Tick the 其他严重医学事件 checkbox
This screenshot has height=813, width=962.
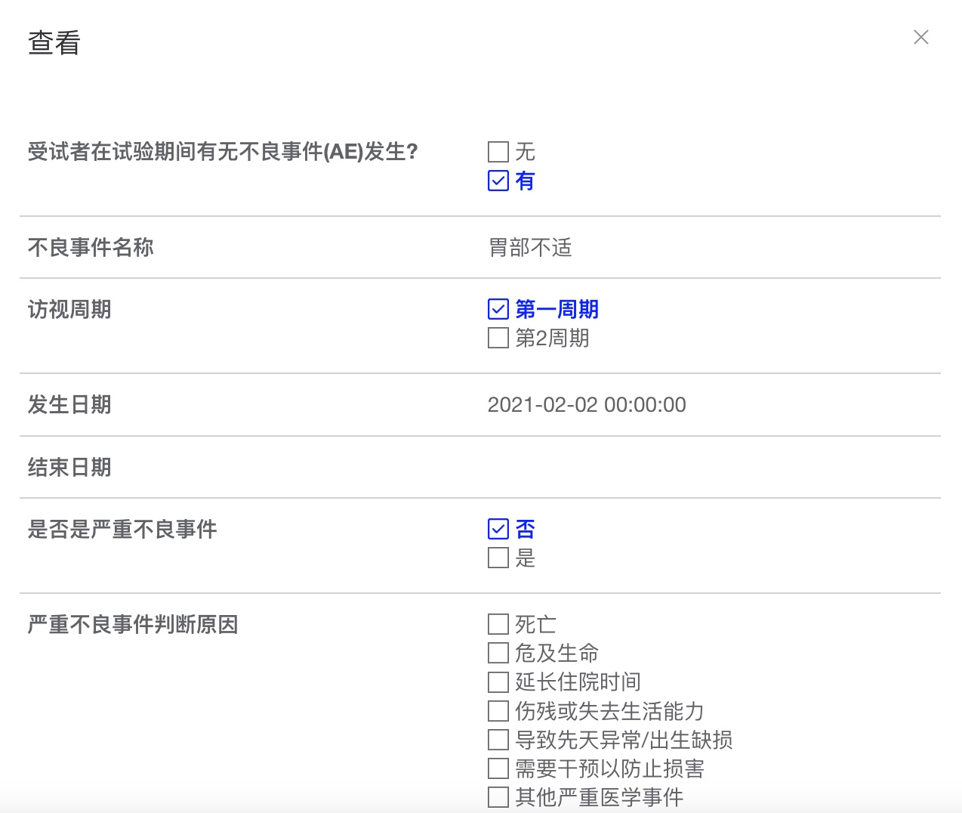498,797
